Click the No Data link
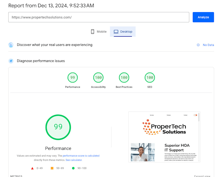The width and height of the screenshot is (222, 177). click(x=208, y=45)
